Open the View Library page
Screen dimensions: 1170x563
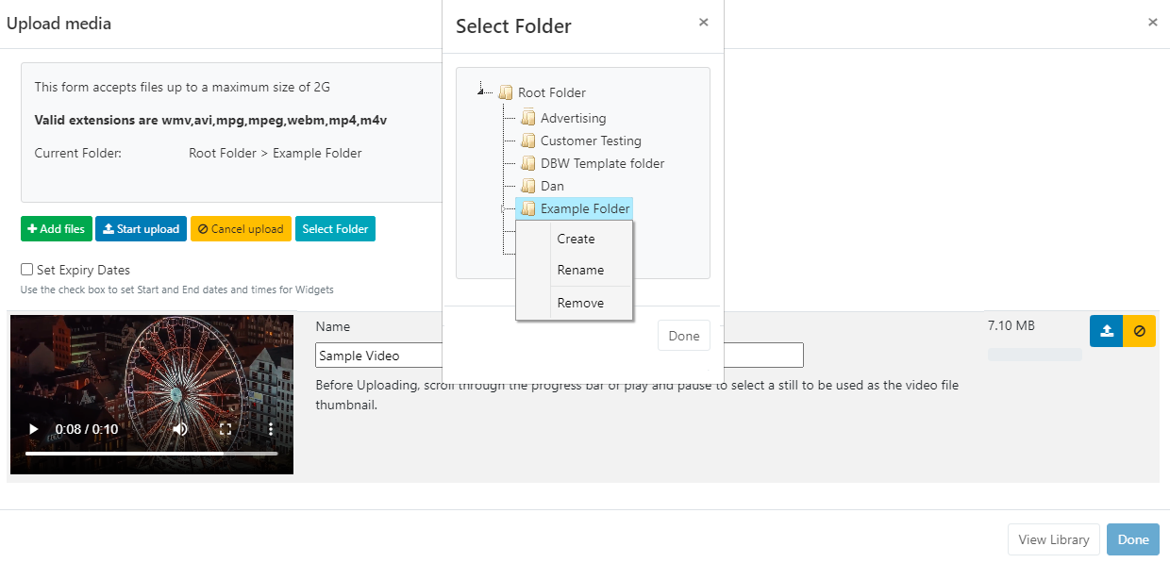pyautogui.click(x=1053, y=539)
